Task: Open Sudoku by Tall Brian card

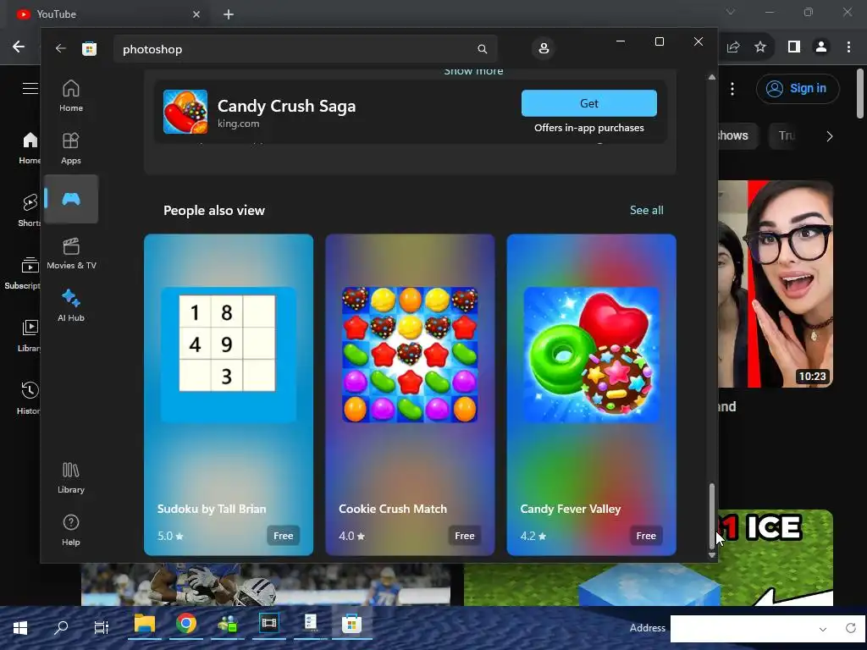Action: point(229,394)
